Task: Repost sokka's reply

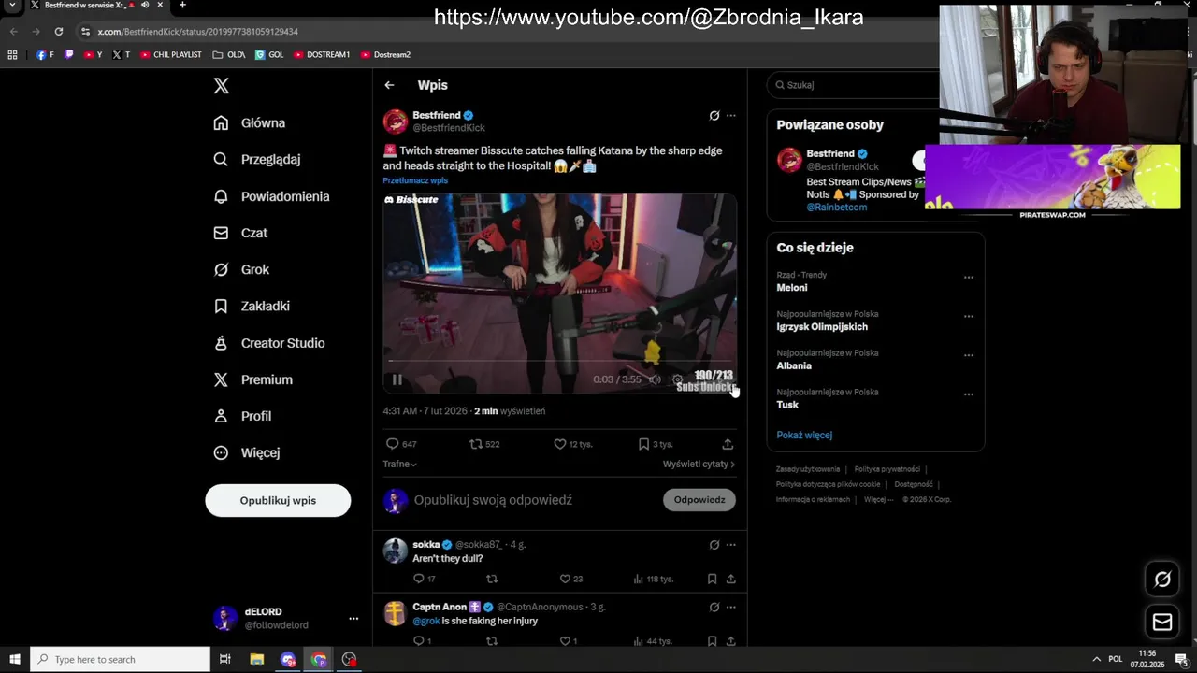Action: pyautogui.click(x=492, y=579)
